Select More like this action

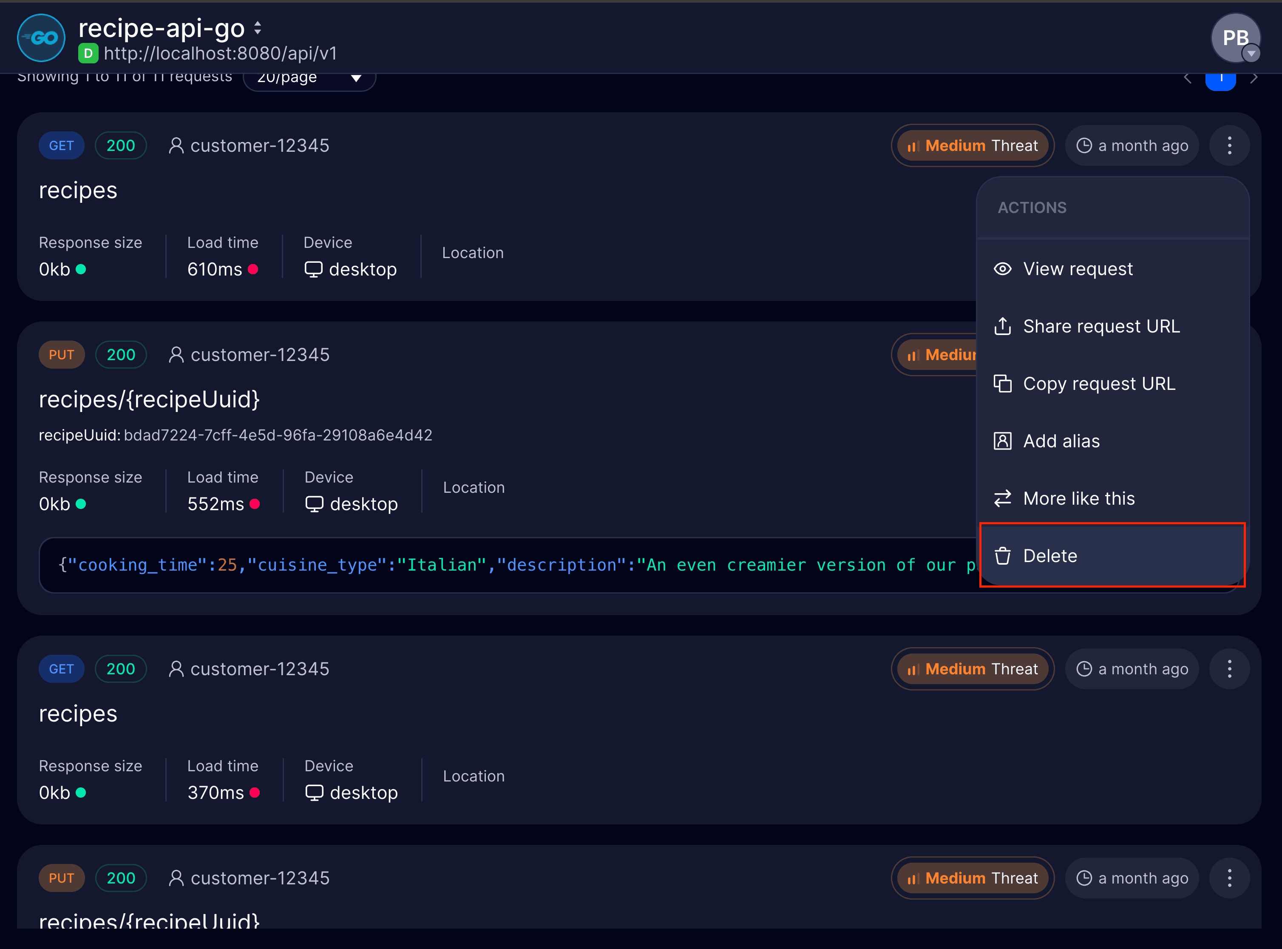coord(1079,499)
